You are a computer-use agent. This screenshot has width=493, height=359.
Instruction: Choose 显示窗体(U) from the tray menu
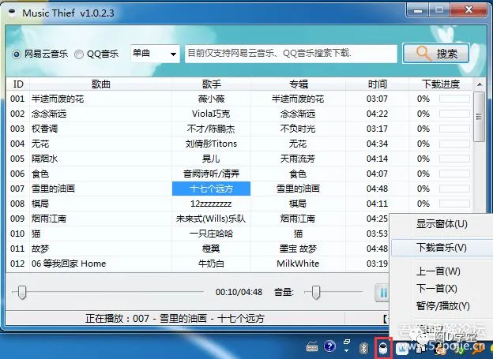point(442,224)
